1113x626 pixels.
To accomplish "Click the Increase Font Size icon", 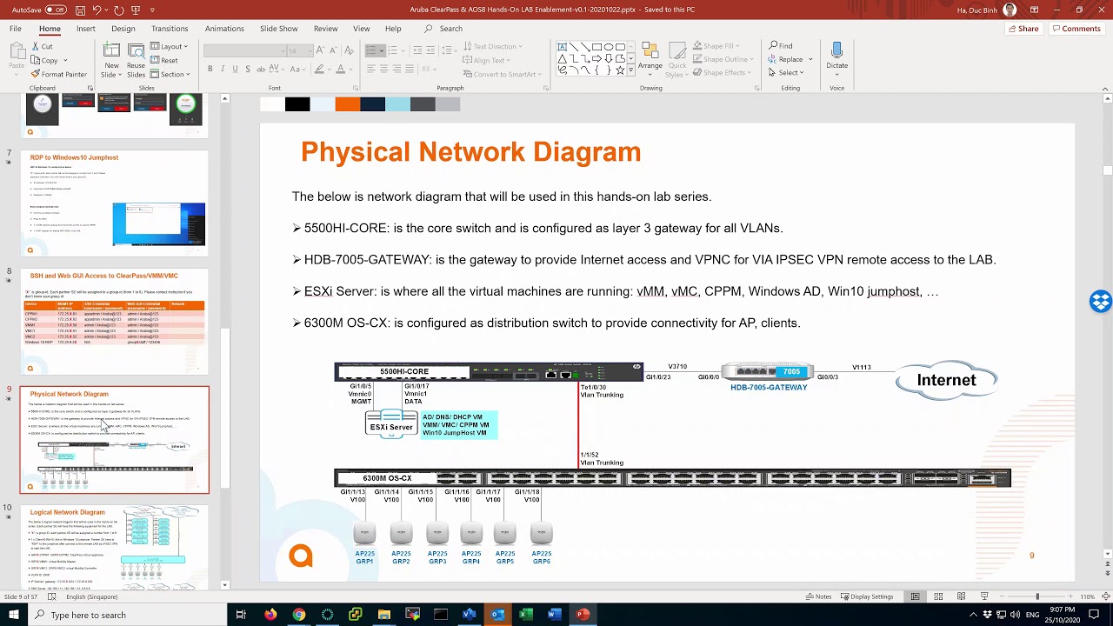I will coord(321,50).
